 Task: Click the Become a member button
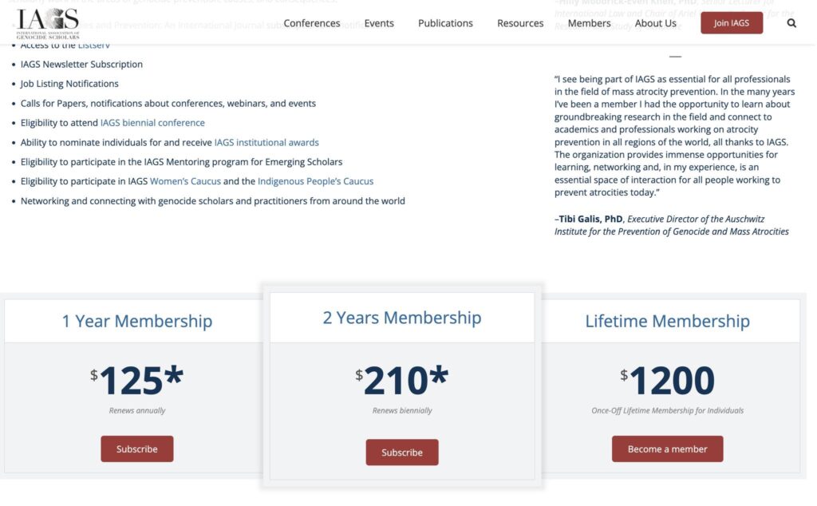[x=668, y=449]
